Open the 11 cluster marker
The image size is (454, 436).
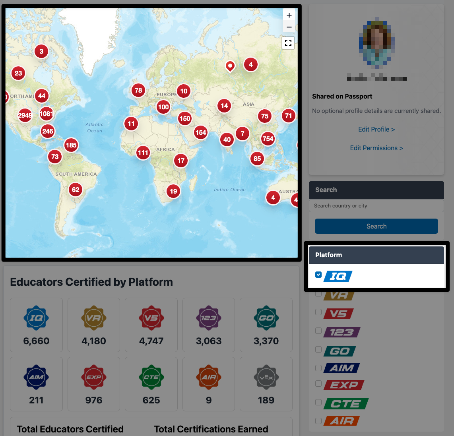pyautogui.click(x=131, y=124)
